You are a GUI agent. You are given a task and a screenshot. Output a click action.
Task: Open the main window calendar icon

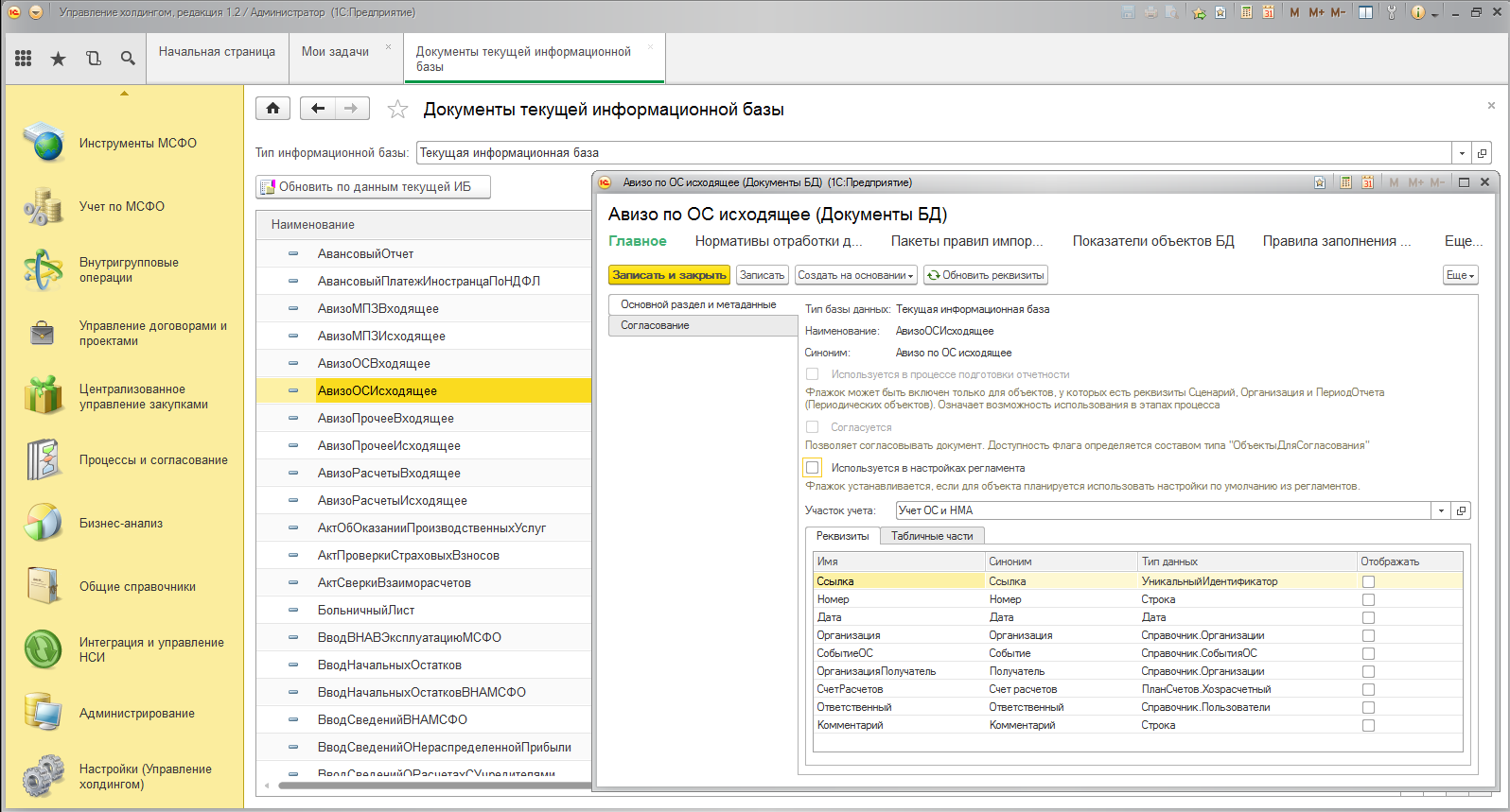coord(1268,12)
